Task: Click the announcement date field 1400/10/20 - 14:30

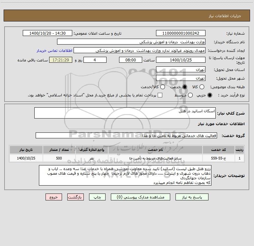Action: pos(48,33)
